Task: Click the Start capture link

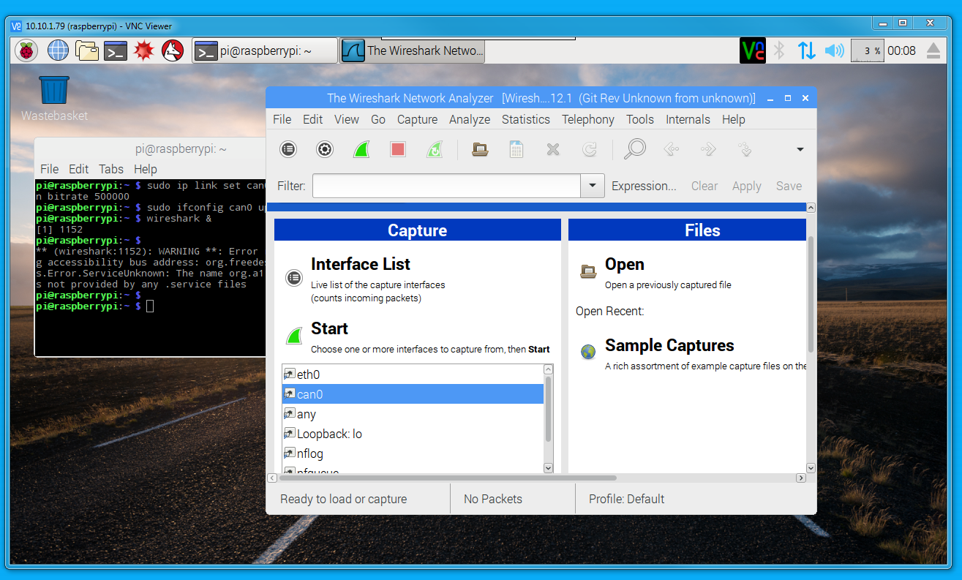Action: [329, 328]
